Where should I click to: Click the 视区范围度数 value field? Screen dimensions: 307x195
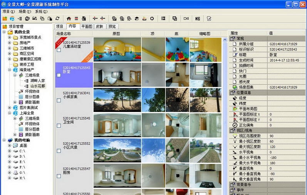coord(286,136)
